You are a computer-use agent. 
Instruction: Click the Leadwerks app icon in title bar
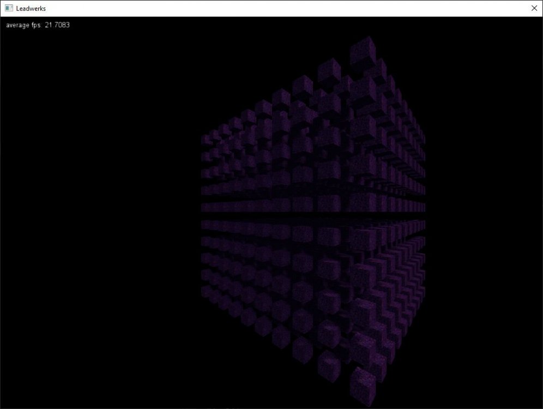[9, 8]
